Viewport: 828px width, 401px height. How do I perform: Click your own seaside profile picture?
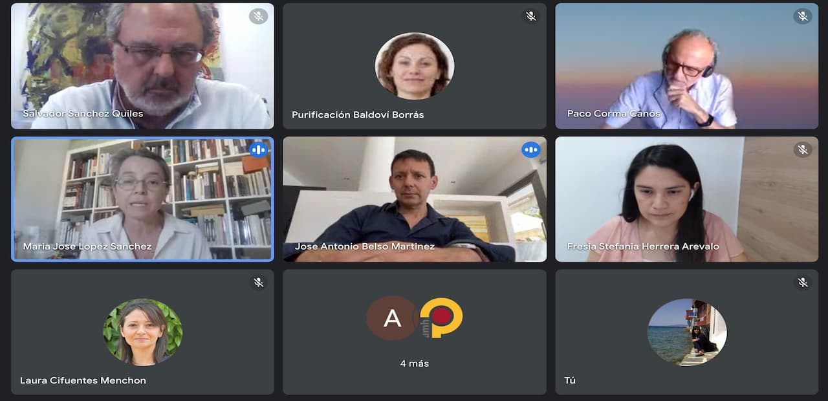(687, 332)
